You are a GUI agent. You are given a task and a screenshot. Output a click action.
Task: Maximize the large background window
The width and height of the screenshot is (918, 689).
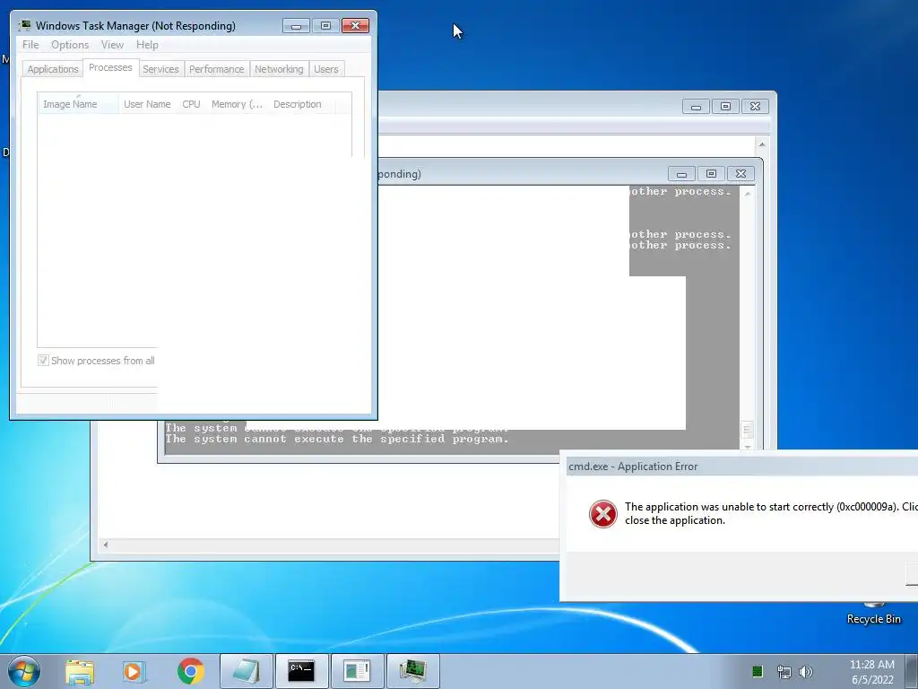(725, 107)
